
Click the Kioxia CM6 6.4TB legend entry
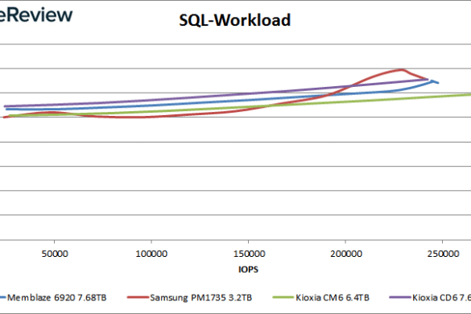(320, 297)
